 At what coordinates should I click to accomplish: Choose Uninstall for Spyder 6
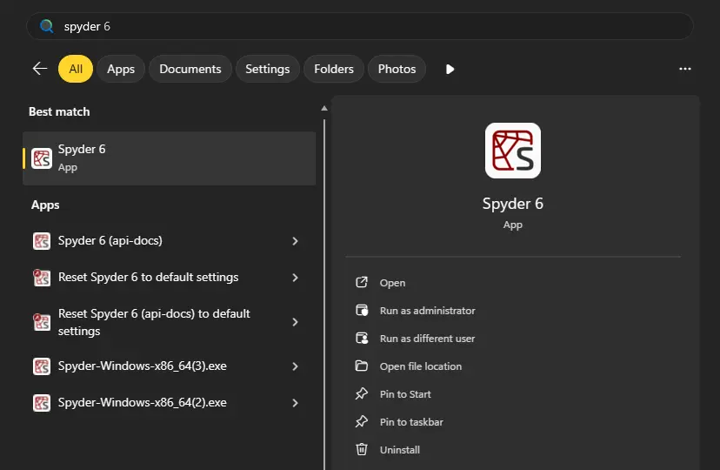point(399,450)
